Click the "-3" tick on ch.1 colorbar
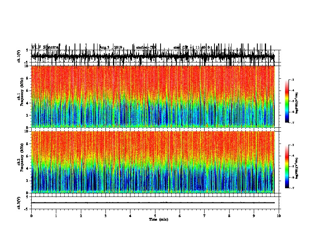314x242 pixels. coord(292,80)
